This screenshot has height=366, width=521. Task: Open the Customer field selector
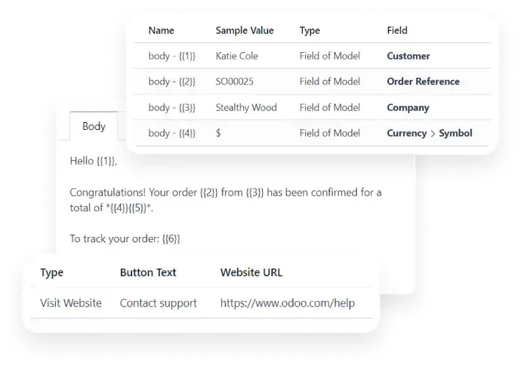click(x=408, y=56)
